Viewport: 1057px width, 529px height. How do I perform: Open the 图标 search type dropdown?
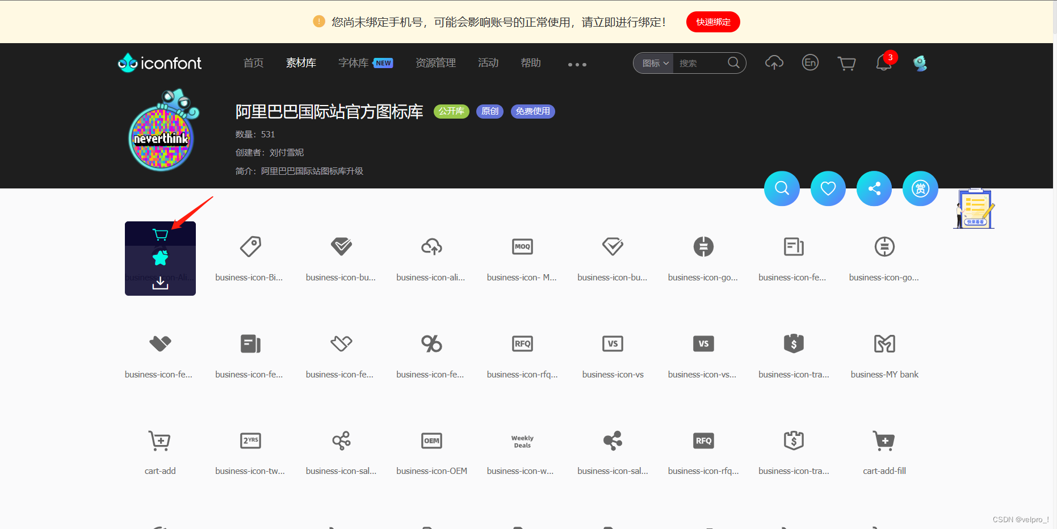point(655,63)
